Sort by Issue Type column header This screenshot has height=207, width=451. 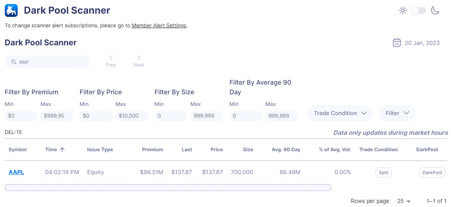(100, 150)
